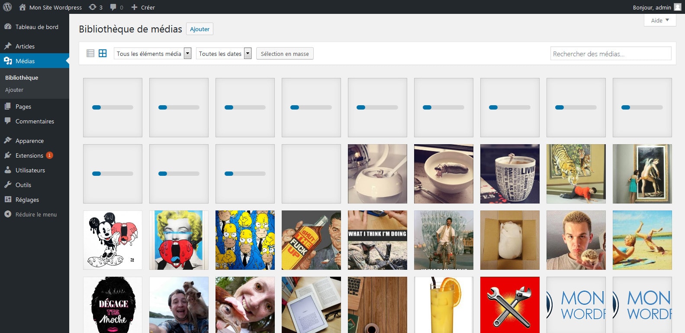Click the Extensions update badge 1
Image resolution: width=685 pixels, height=333 pixels.
[x=49, y=155]
